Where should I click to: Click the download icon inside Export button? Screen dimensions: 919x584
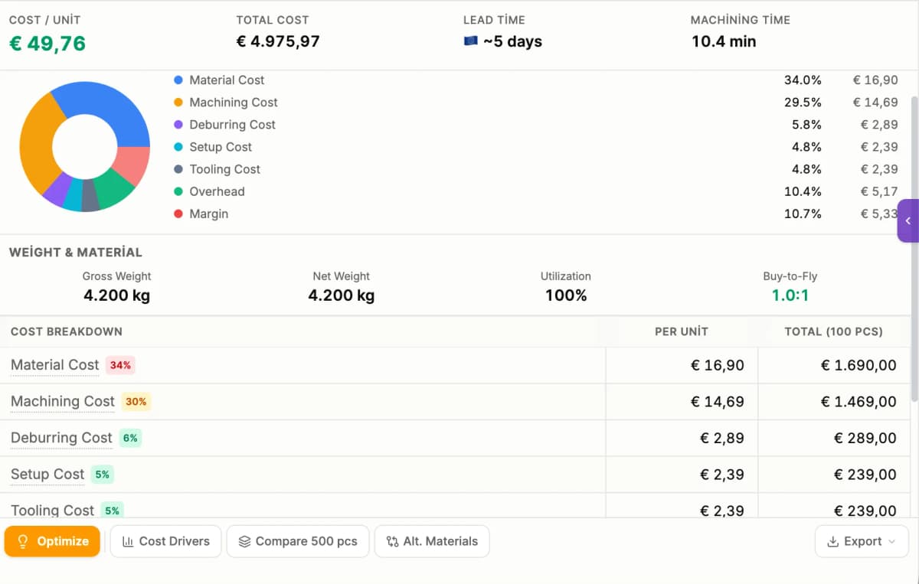click(x=836, y=541)
